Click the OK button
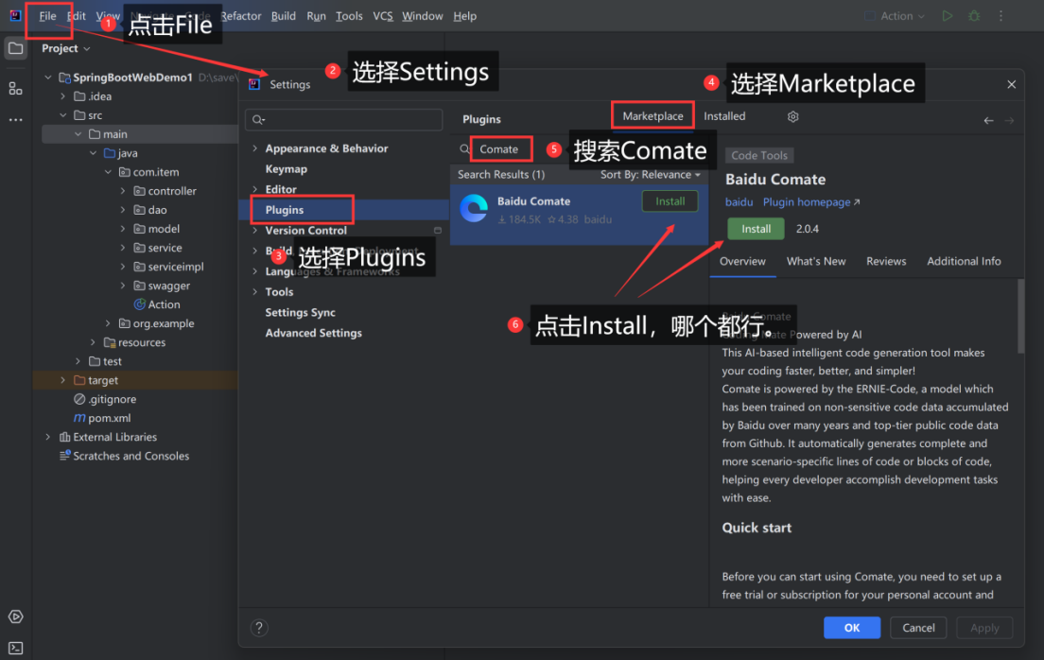Viewport: 1044px width, 660px height. coord(852,627)
